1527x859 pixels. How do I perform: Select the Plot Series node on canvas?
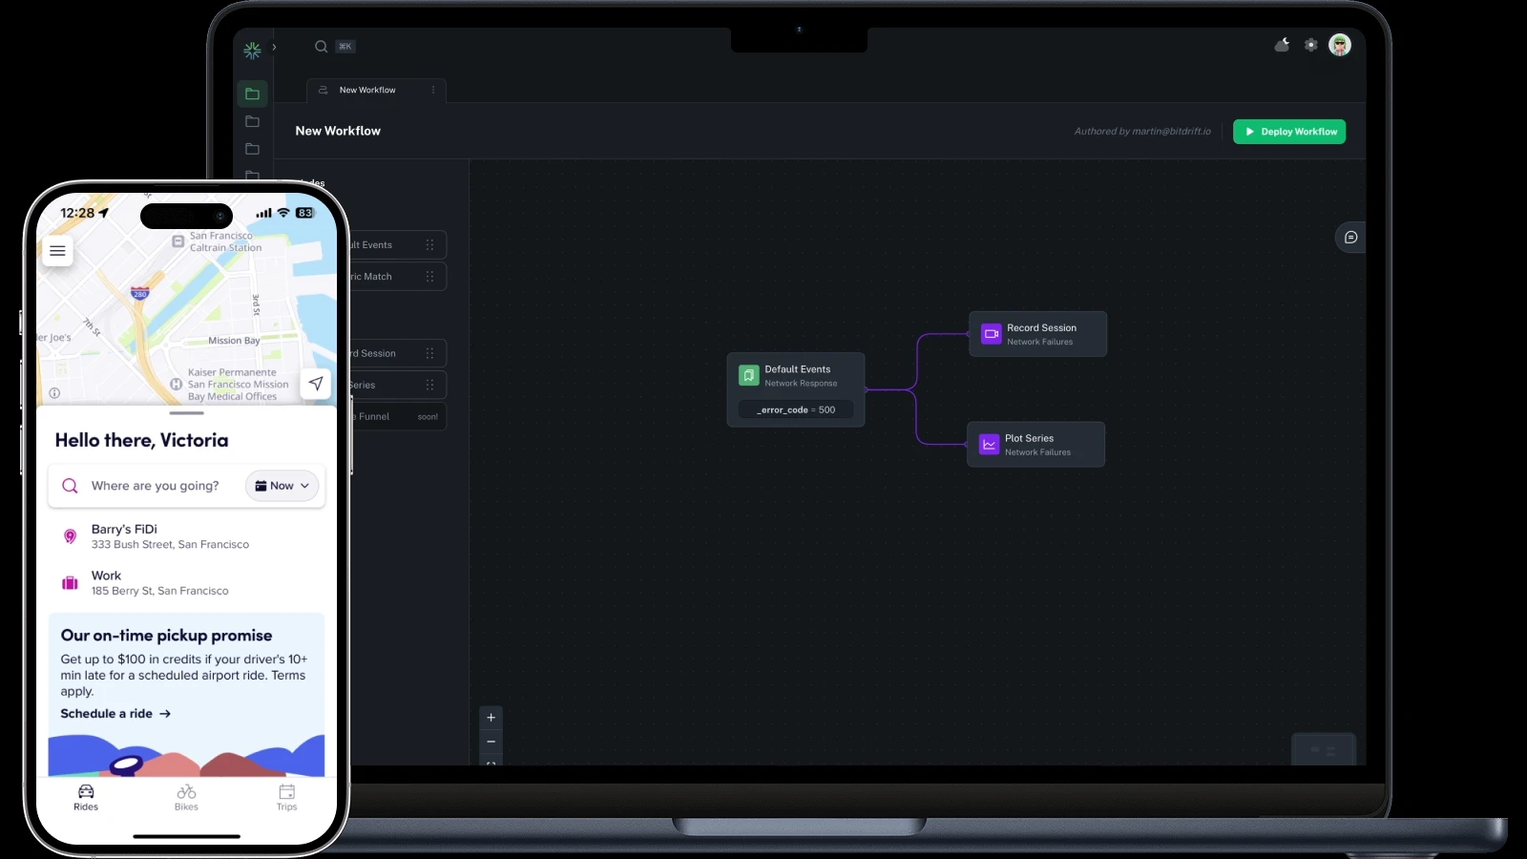1036,445
